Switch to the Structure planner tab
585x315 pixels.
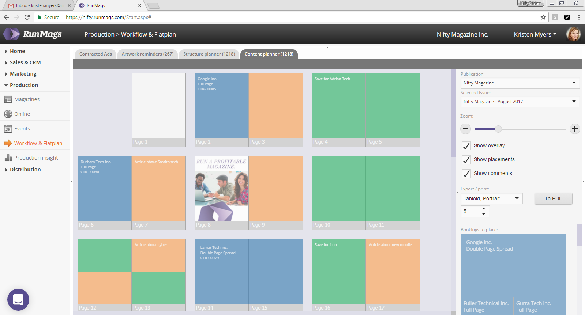(209, 54)
